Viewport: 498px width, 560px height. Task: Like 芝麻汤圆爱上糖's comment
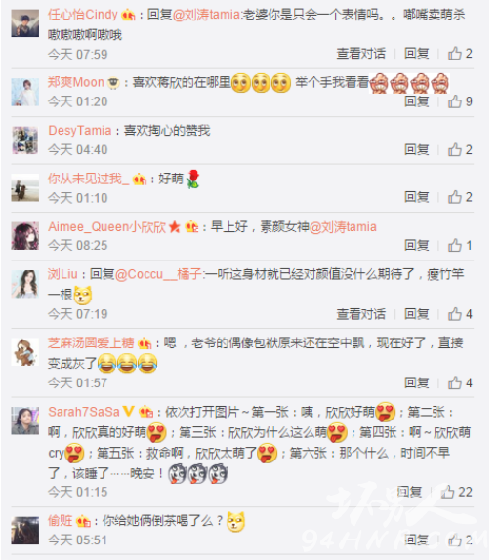pos(460,382)
